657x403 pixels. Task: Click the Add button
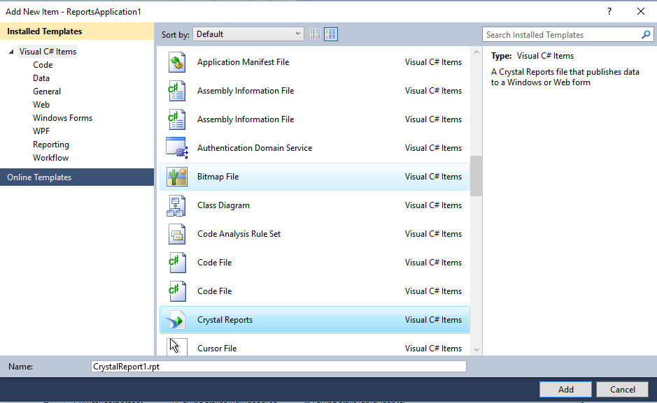(x=565, y=390)
